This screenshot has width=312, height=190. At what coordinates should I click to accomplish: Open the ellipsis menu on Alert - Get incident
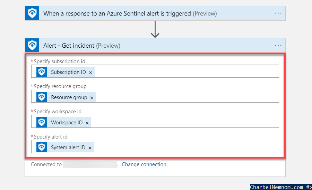tap(278, 45)
